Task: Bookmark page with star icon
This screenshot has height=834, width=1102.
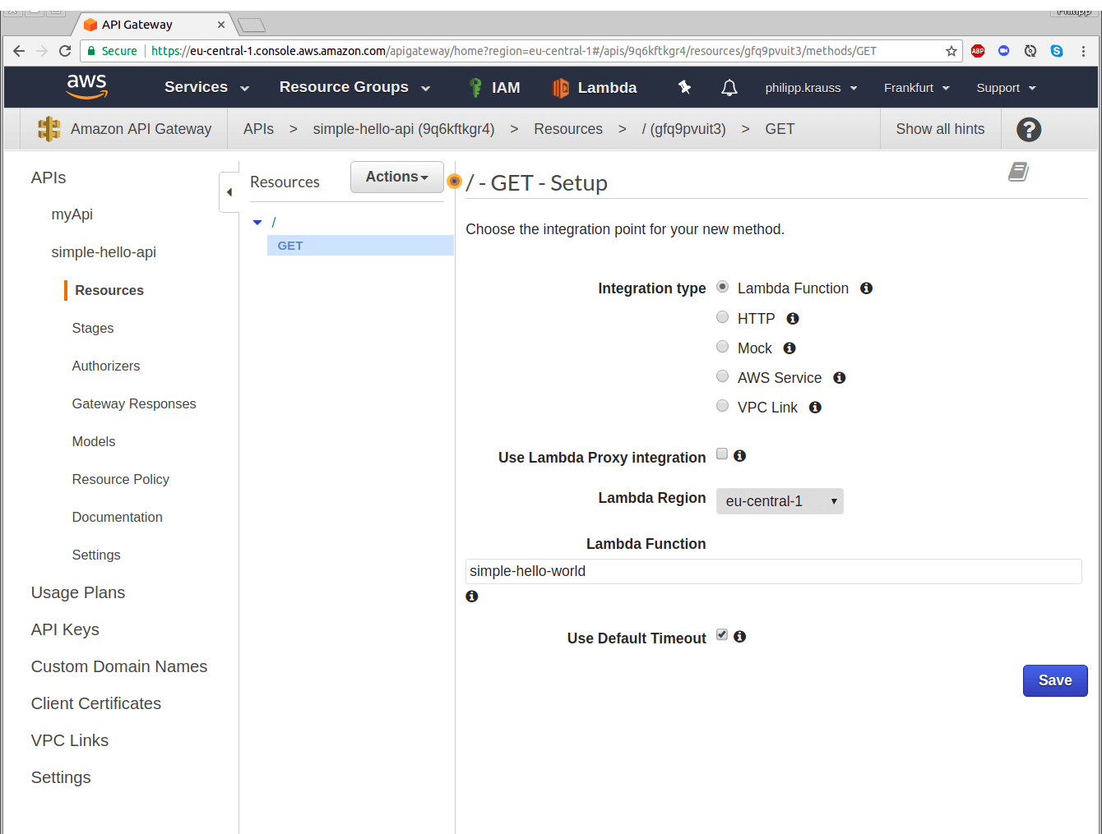Action: [952, 51]
